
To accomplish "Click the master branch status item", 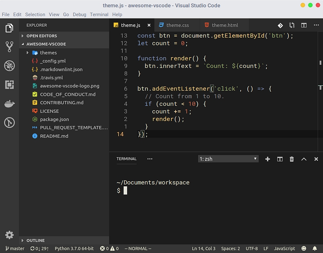I will [x=15, y=249].
